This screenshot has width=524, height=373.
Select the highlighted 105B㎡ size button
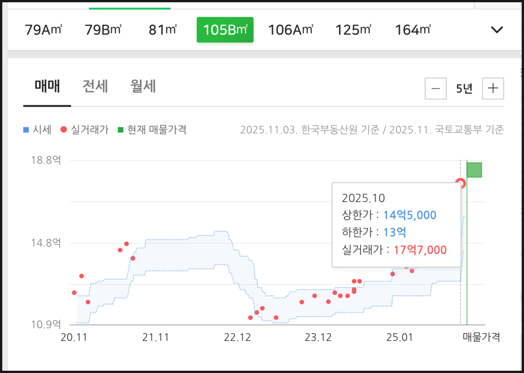pyautogui.click(x=225, y=30)
